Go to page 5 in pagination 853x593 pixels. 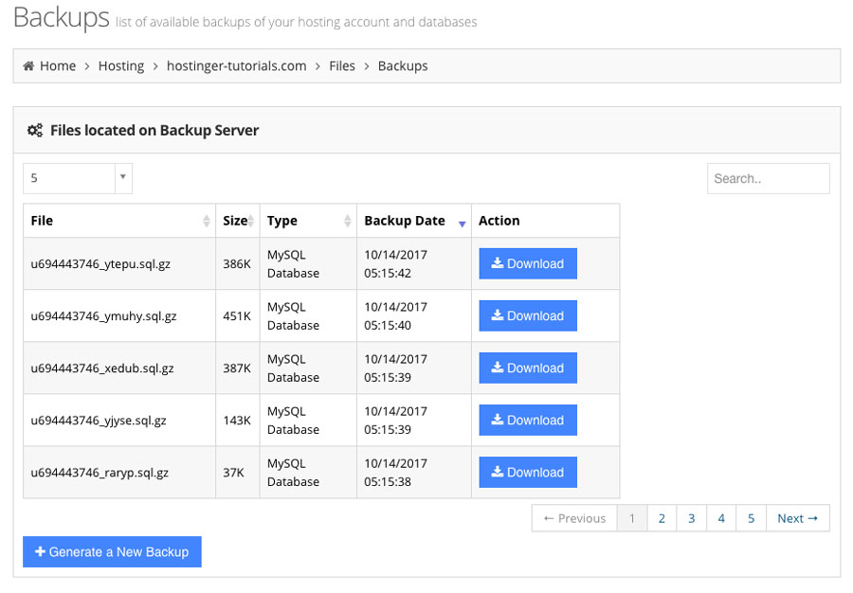(x=752, y=518)
